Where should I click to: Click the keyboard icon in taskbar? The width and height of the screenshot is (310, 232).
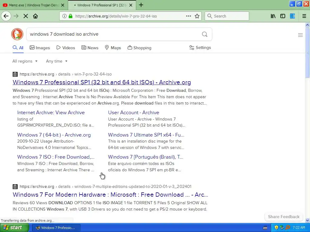pyautogui.click(x=265, y=228)
